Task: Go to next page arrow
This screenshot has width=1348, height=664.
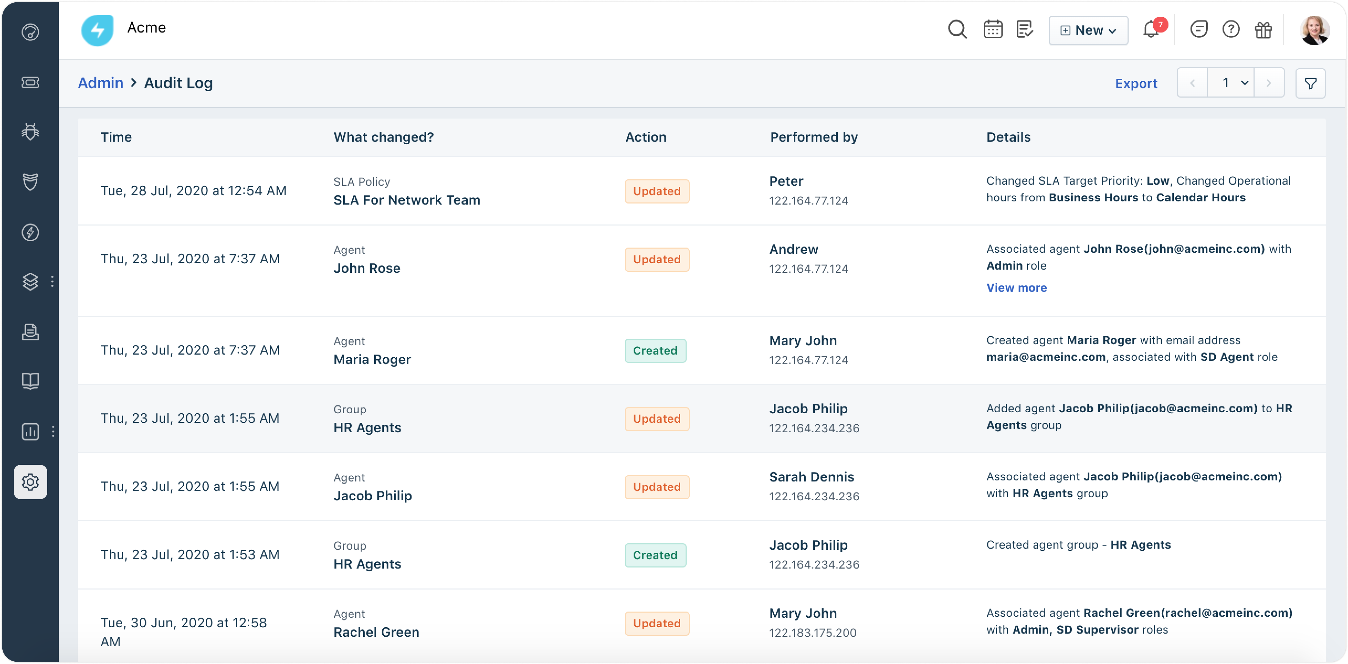Action: (x=1268, y=83)
